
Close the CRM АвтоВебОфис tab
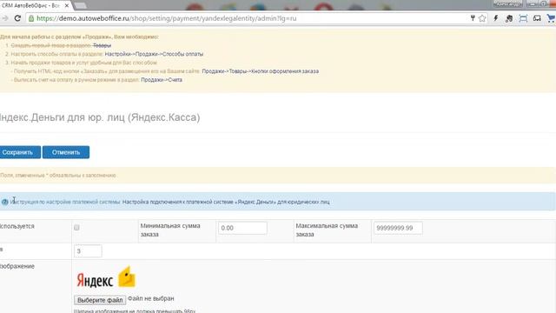pyautogui.click(x=67, y=6)
